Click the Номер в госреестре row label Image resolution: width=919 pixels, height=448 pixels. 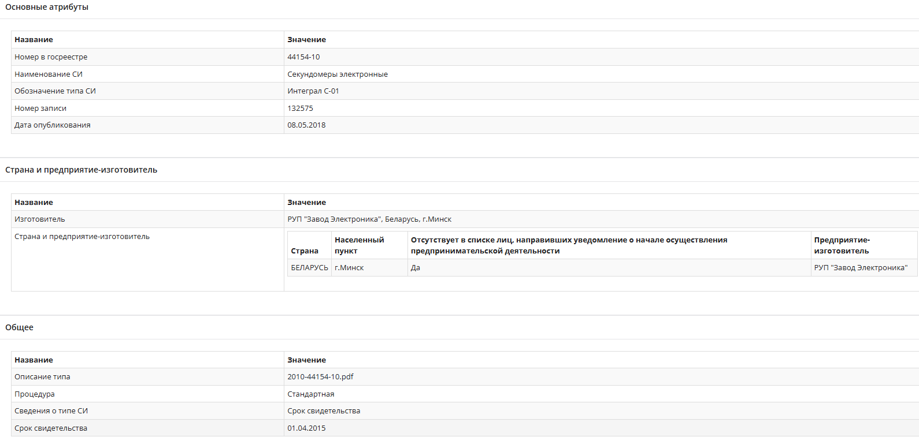click(x=51, y=57)
